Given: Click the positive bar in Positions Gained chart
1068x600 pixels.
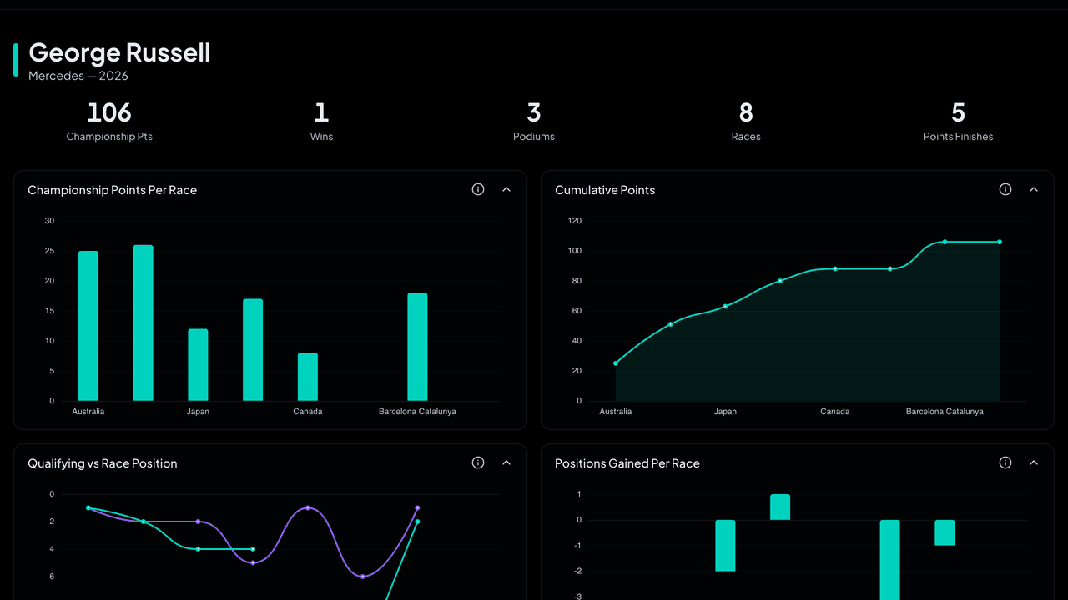Looking at the screenshot, I should click(x=780, y=507).
